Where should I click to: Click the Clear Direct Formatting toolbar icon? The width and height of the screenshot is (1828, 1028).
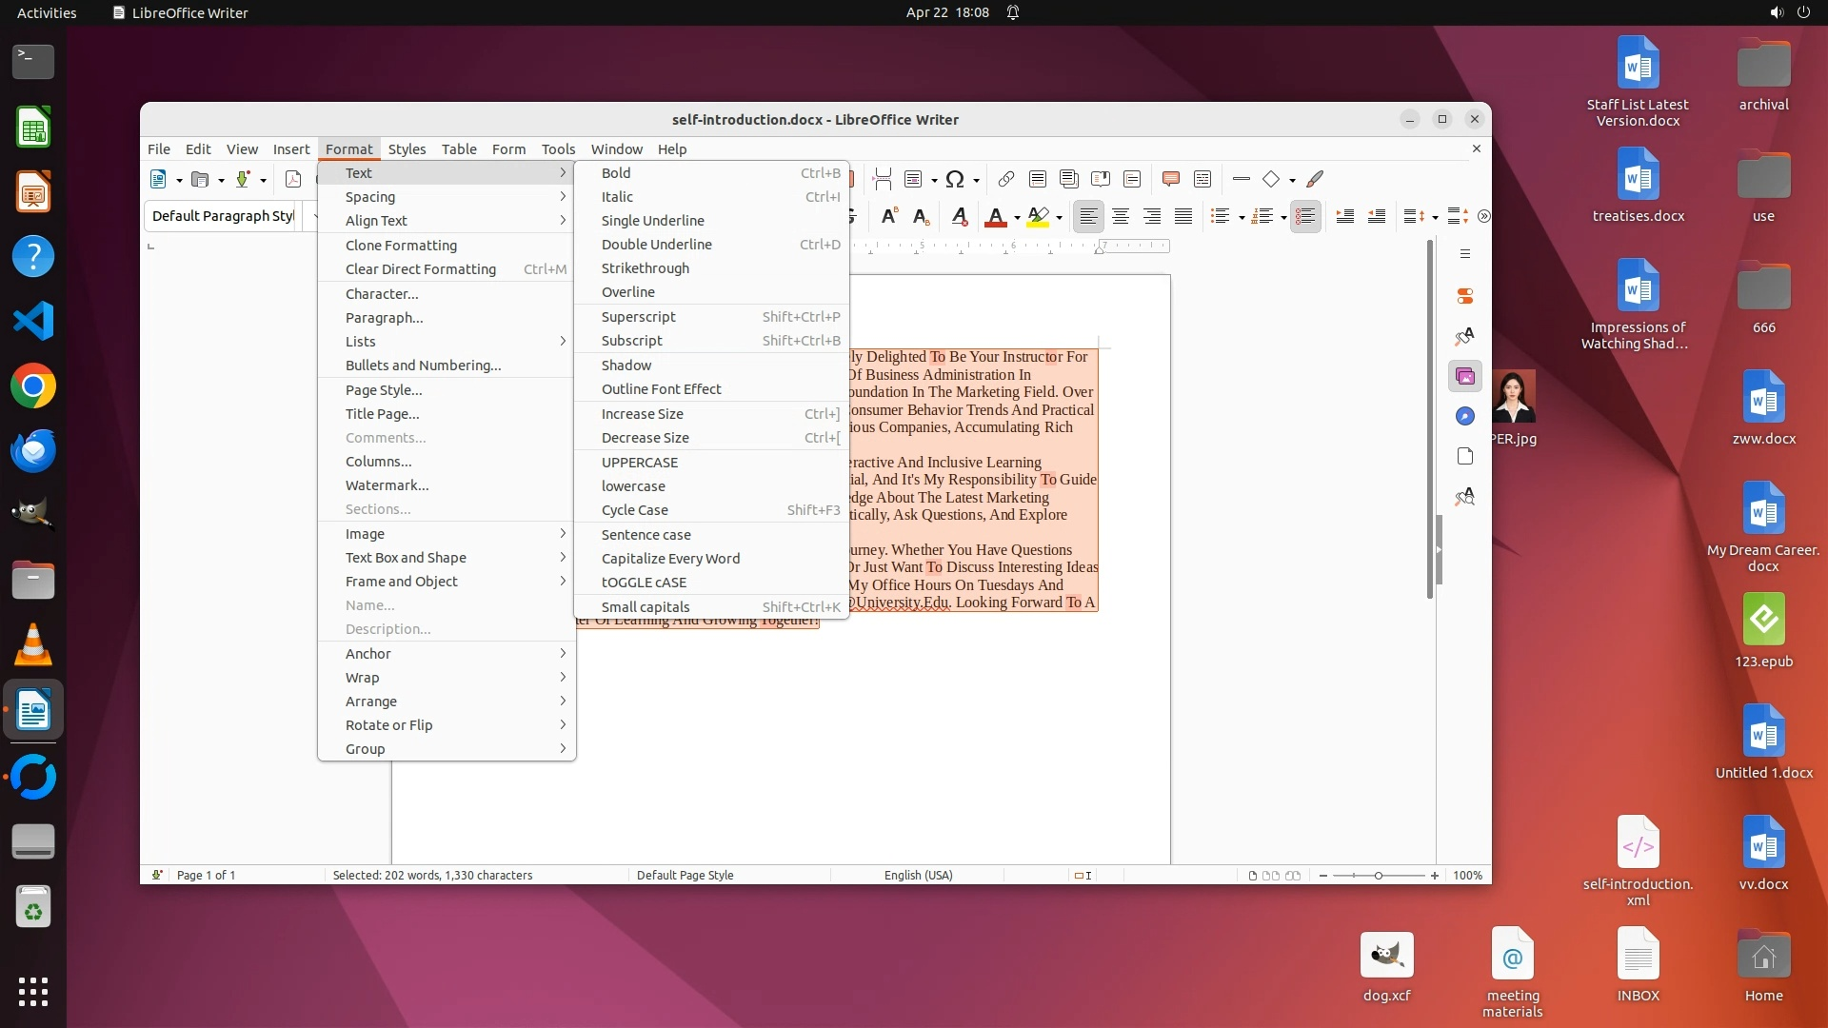pyautogui.click(x=960, y=217)
